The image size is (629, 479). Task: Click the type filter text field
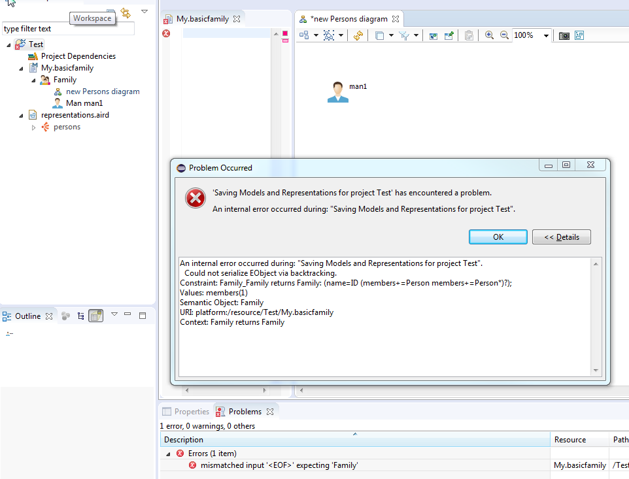coord(68,29)
